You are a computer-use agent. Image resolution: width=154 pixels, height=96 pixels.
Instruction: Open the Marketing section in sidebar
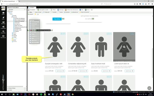pyautogui.click(x=3, y=23)
